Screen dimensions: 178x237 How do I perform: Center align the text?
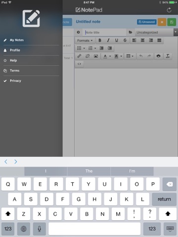click(x=142, y=40)
